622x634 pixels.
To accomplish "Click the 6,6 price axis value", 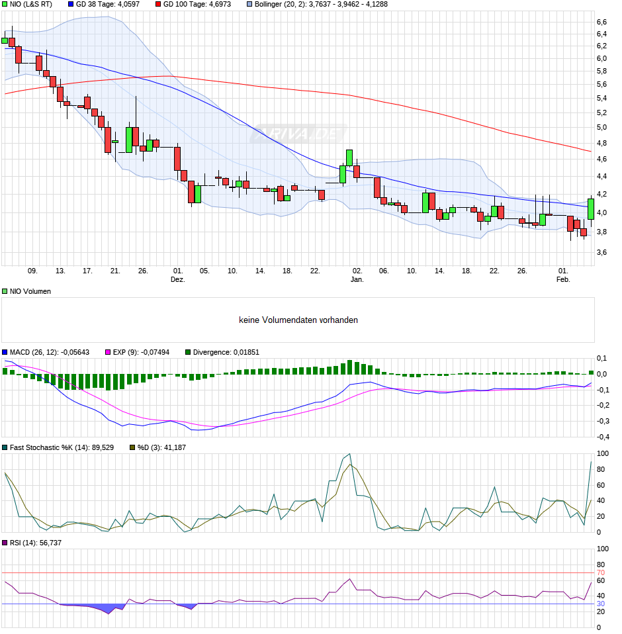I will 601,22.
